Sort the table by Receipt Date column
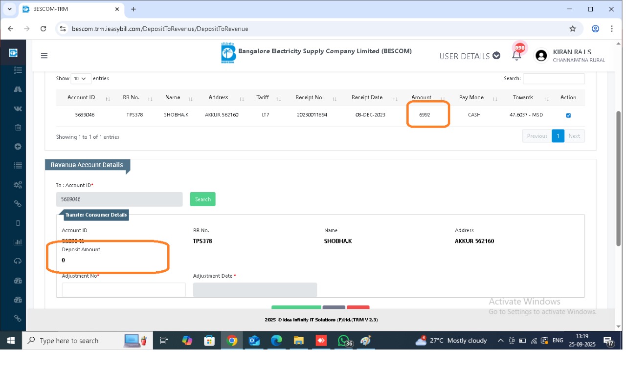The image size is (626, 370). (x=367, y=98)
